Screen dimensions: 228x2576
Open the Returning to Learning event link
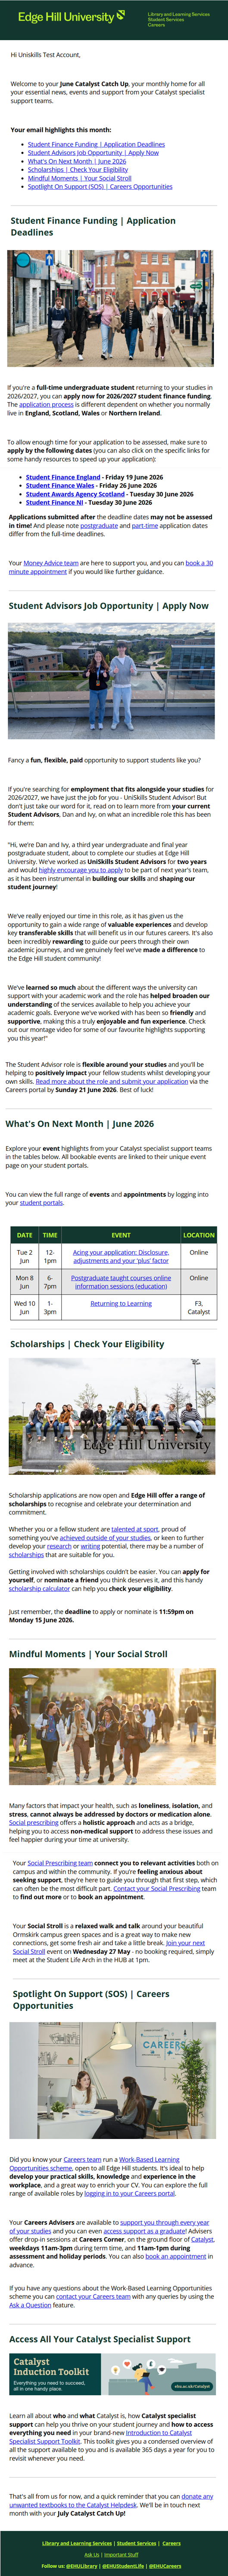click(x=121, y=1303)
